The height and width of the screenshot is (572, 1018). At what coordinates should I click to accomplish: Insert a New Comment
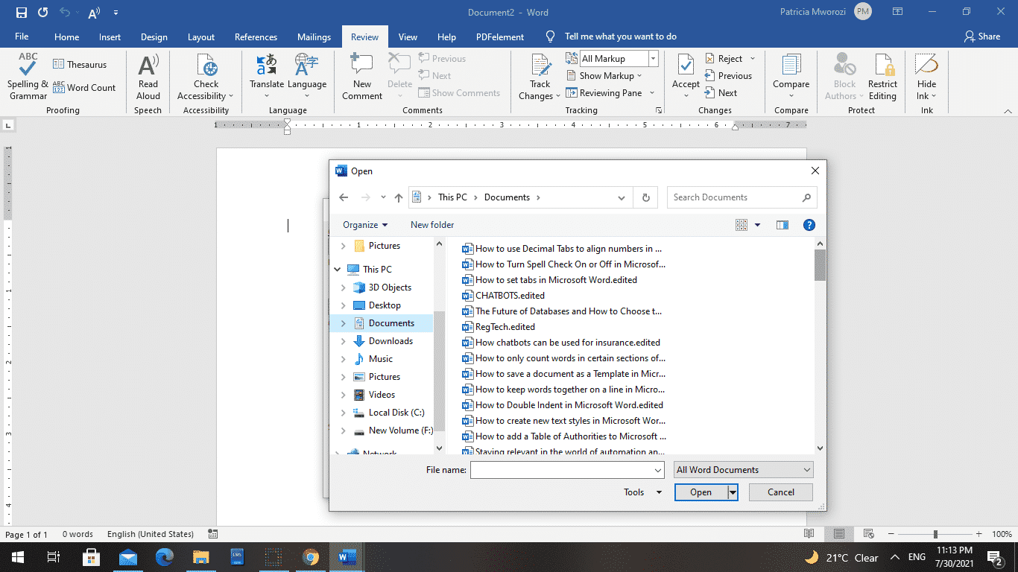[x=361, y=78]
